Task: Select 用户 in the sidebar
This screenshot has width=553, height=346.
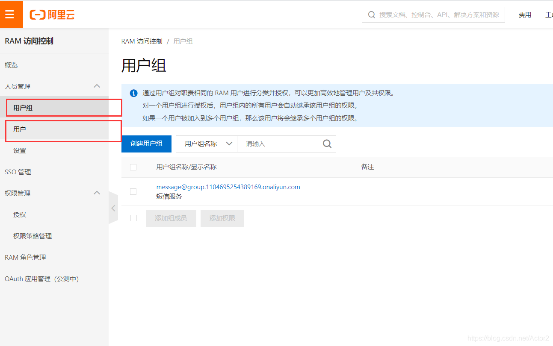Action: click(x=54, y=129)
